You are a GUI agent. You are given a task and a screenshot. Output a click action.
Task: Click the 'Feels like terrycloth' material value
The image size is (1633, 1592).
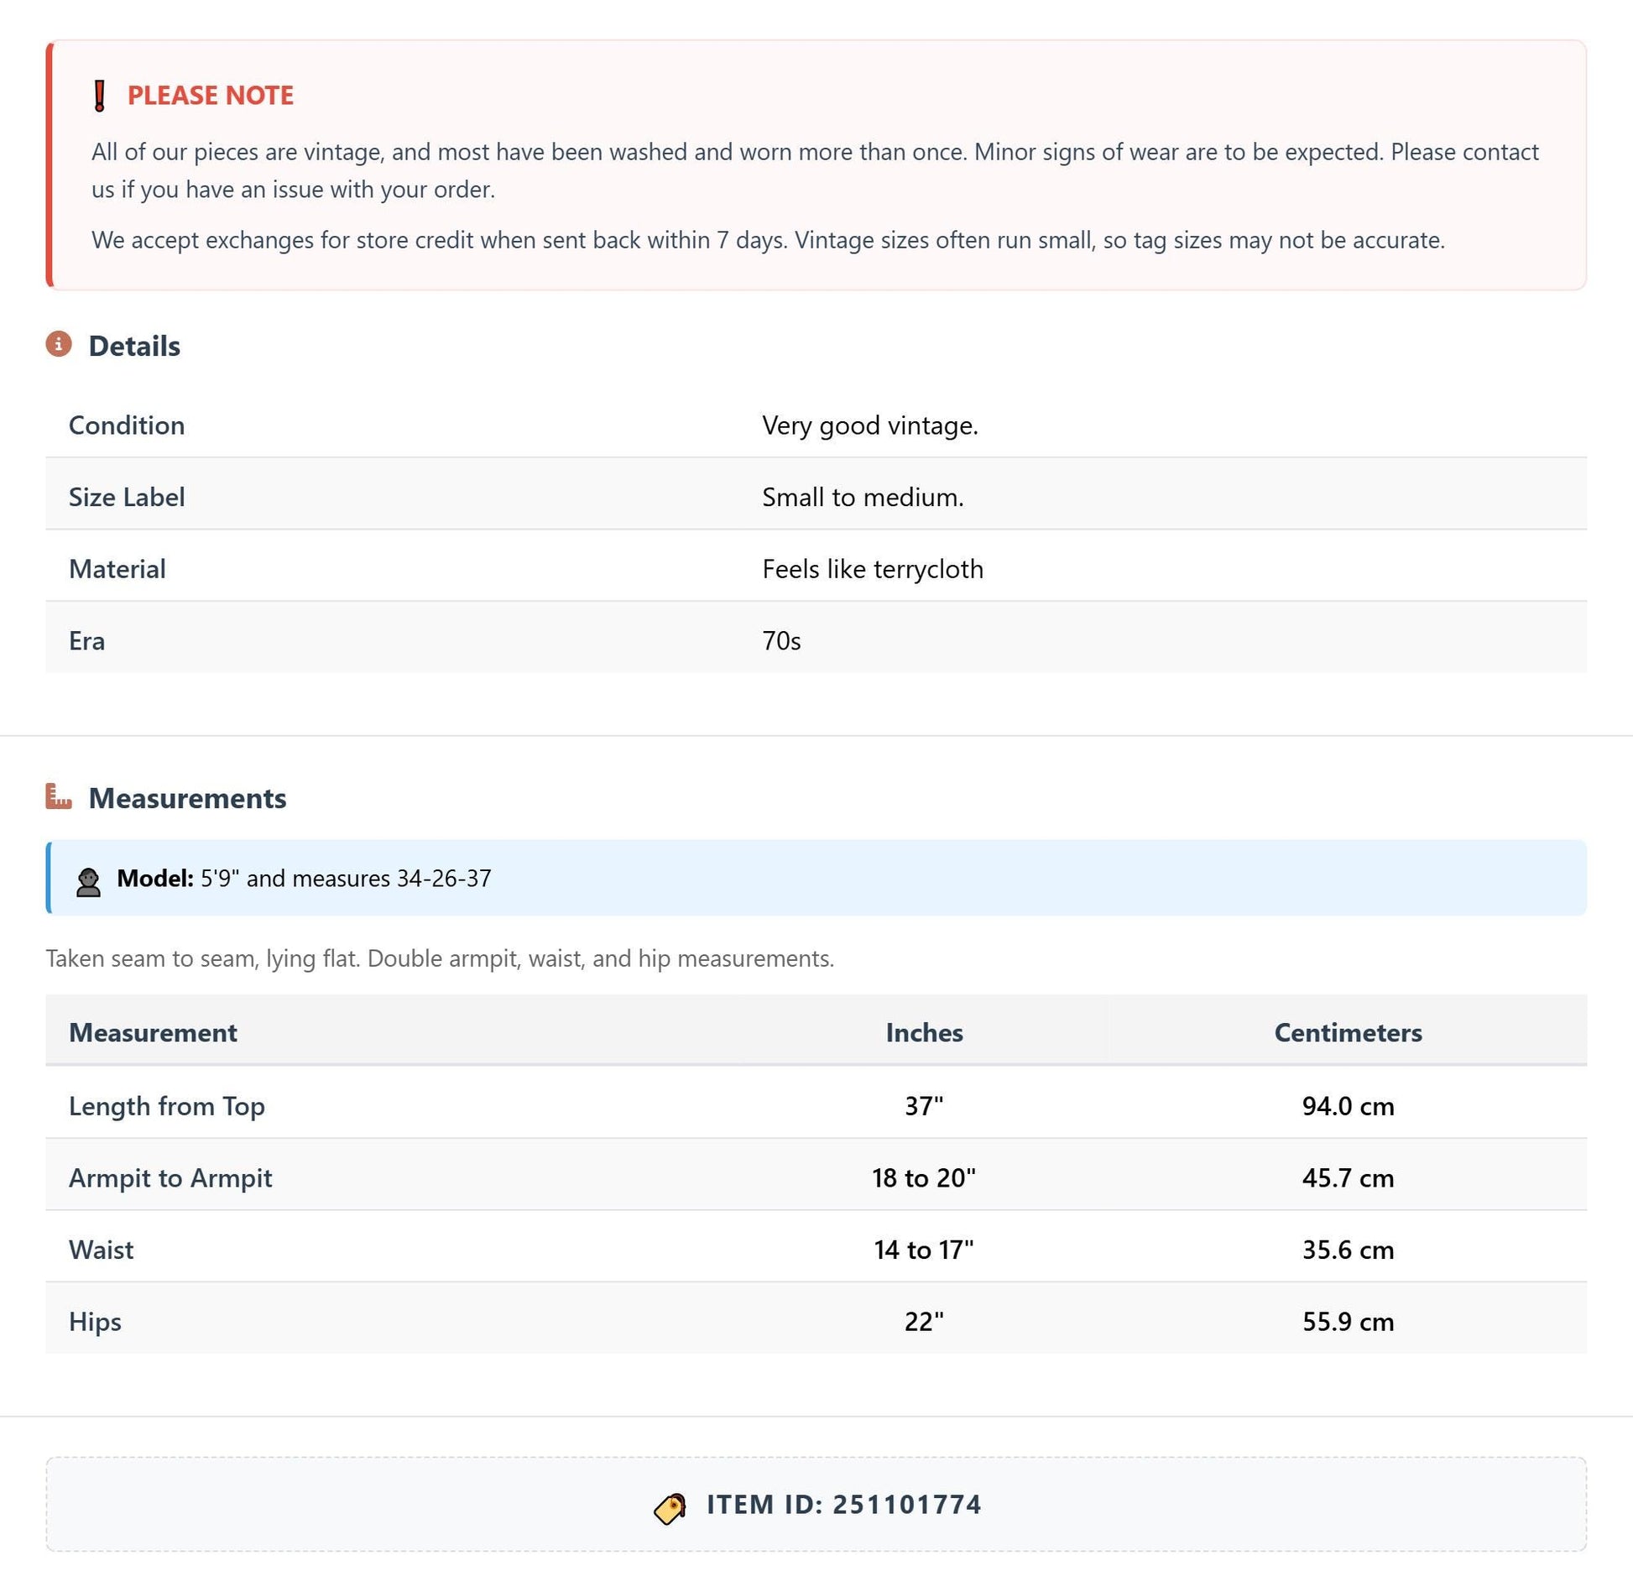873,569
